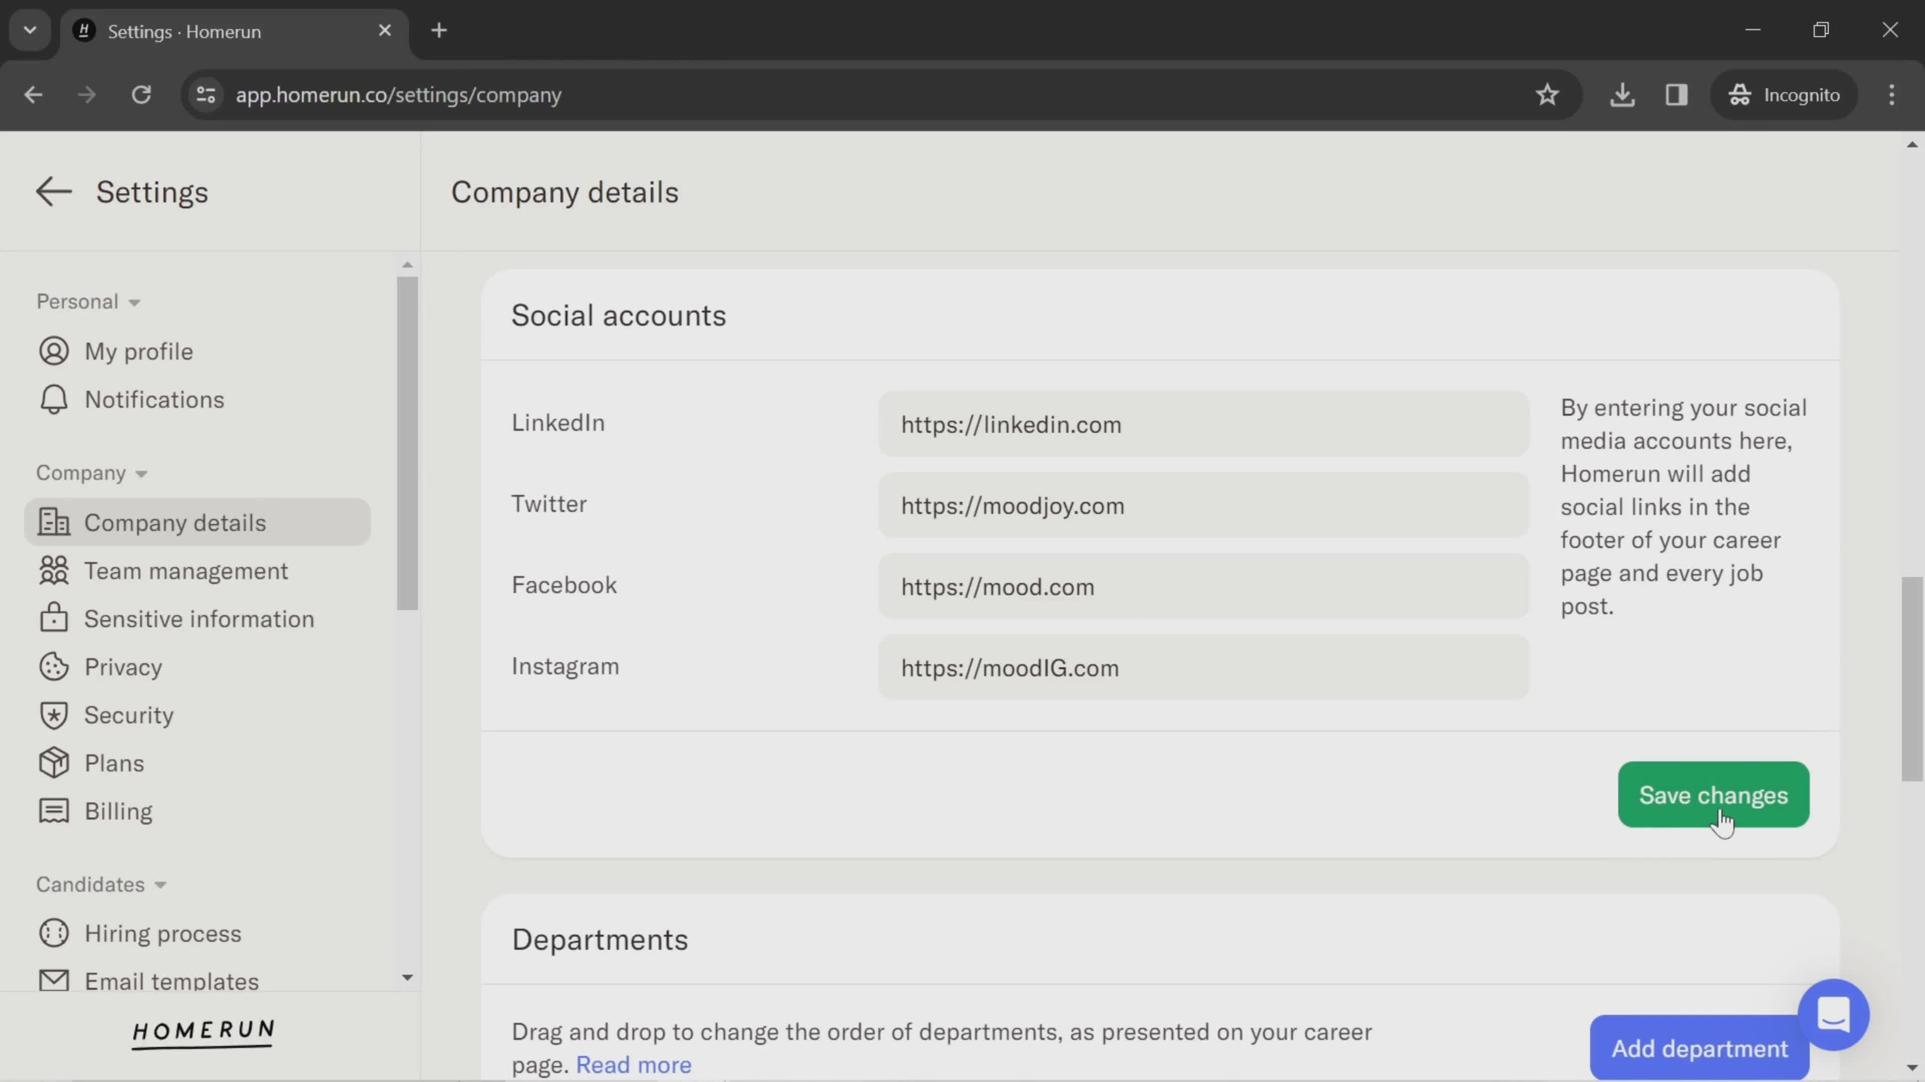
Task: Toggle the browser side panel icon
Action: click(1676, 95)
